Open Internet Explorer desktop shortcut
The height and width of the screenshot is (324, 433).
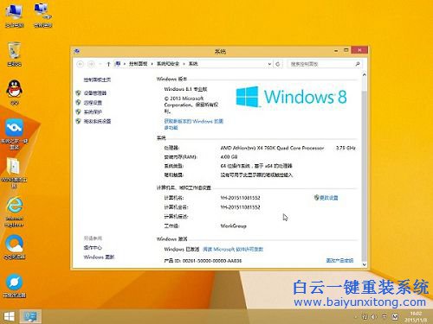14,212
